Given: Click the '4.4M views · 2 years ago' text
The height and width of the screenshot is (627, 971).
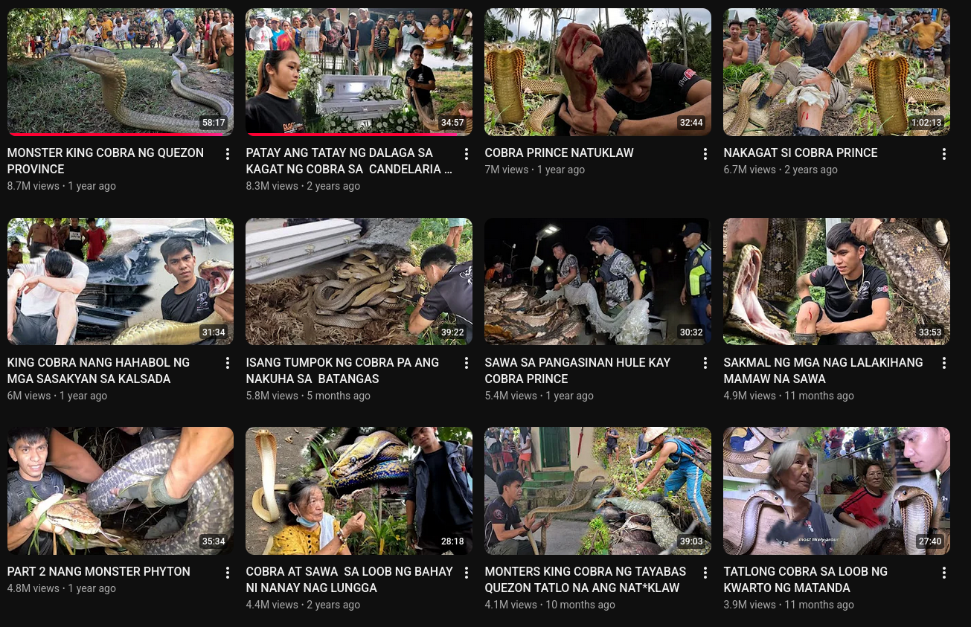Looking at the screenshot, I should click(303, 605).
